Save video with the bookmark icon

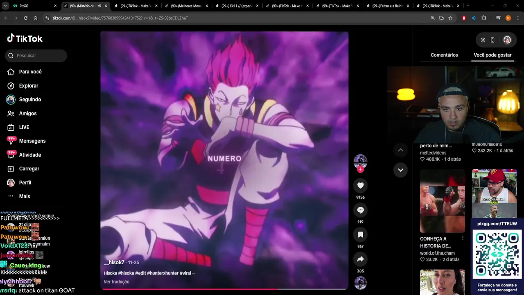(360, 235)
